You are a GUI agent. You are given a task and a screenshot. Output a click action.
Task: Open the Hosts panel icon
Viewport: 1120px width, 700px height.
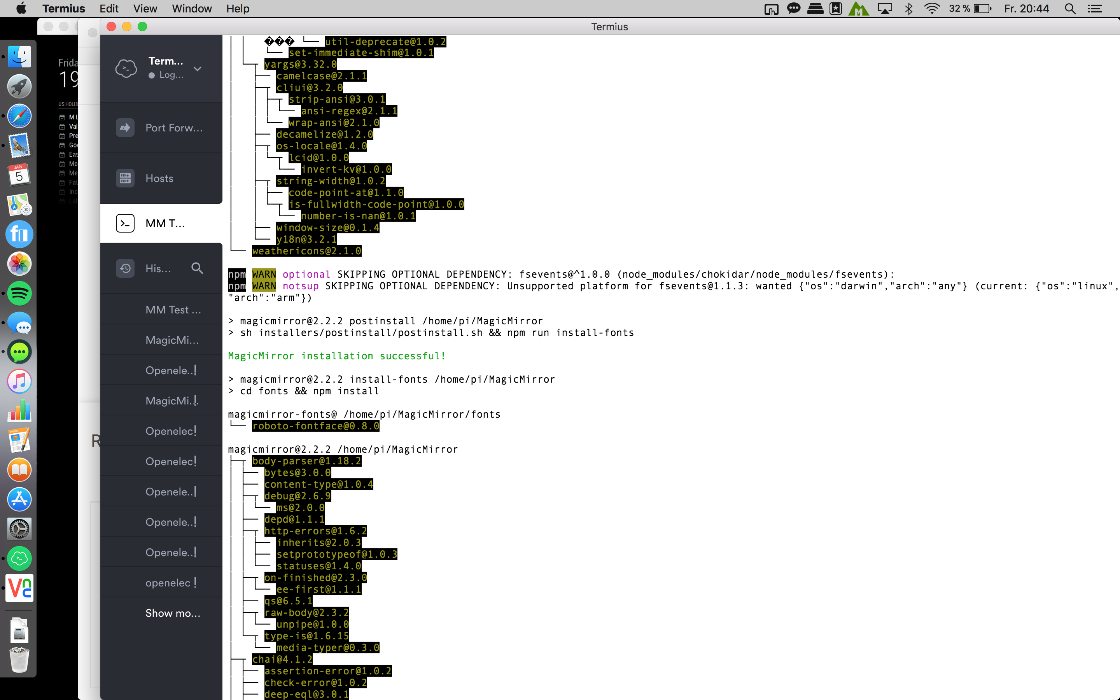pyautogui.click(x=125, y=178)
